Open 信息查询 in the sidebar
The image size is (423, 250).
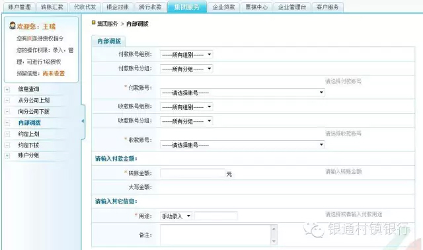tap(28, 89)
